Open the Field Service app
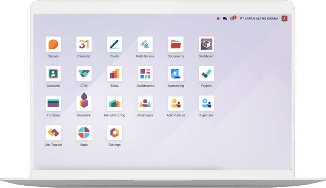This screenshot has height=188, width=326. 145,45
